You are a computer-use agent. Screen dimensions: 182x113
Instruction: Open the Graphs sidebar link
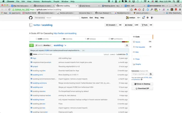click(138, 64)
